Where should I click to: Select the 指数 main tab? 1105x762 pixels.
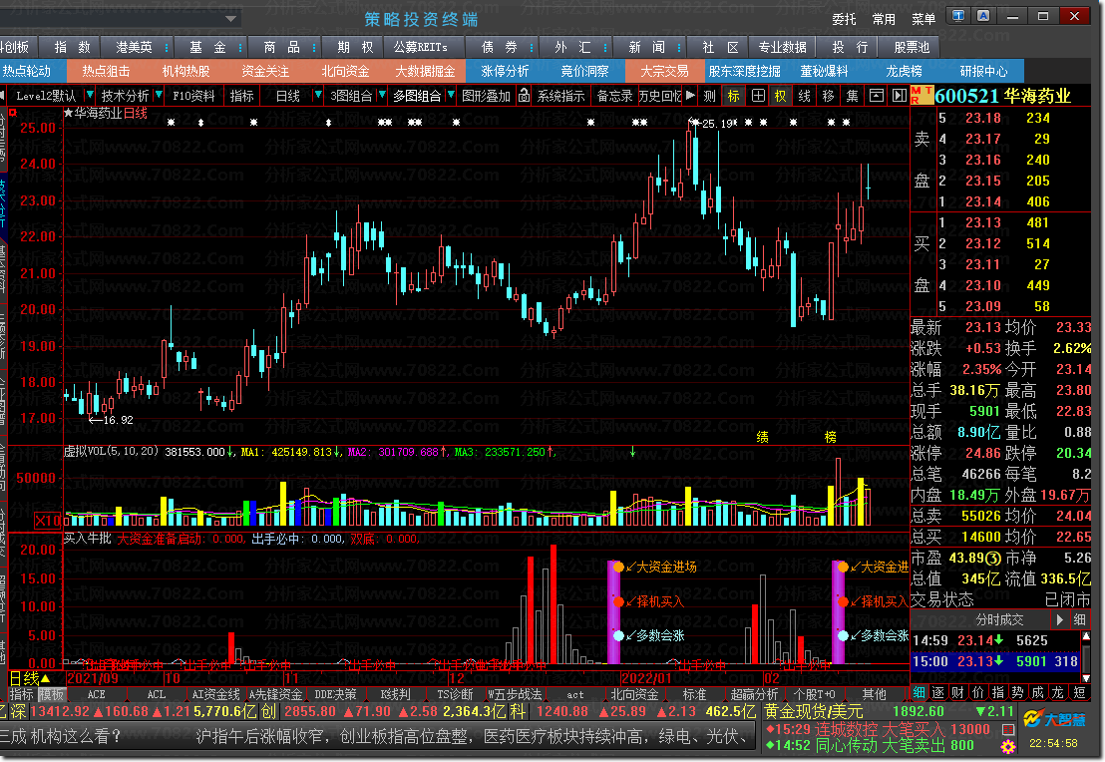tap(73, 47)
